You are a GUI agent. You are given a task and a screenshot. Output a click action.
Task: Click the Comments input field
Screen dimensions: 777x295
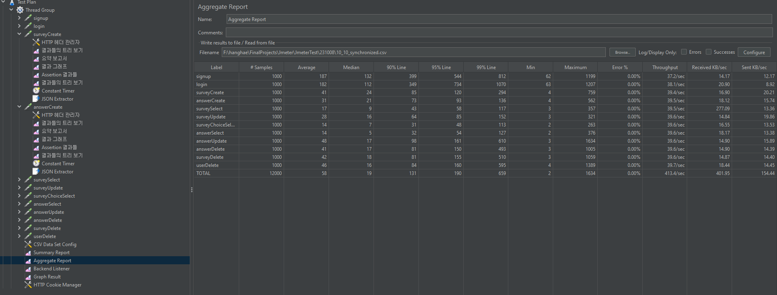[499, 32]
